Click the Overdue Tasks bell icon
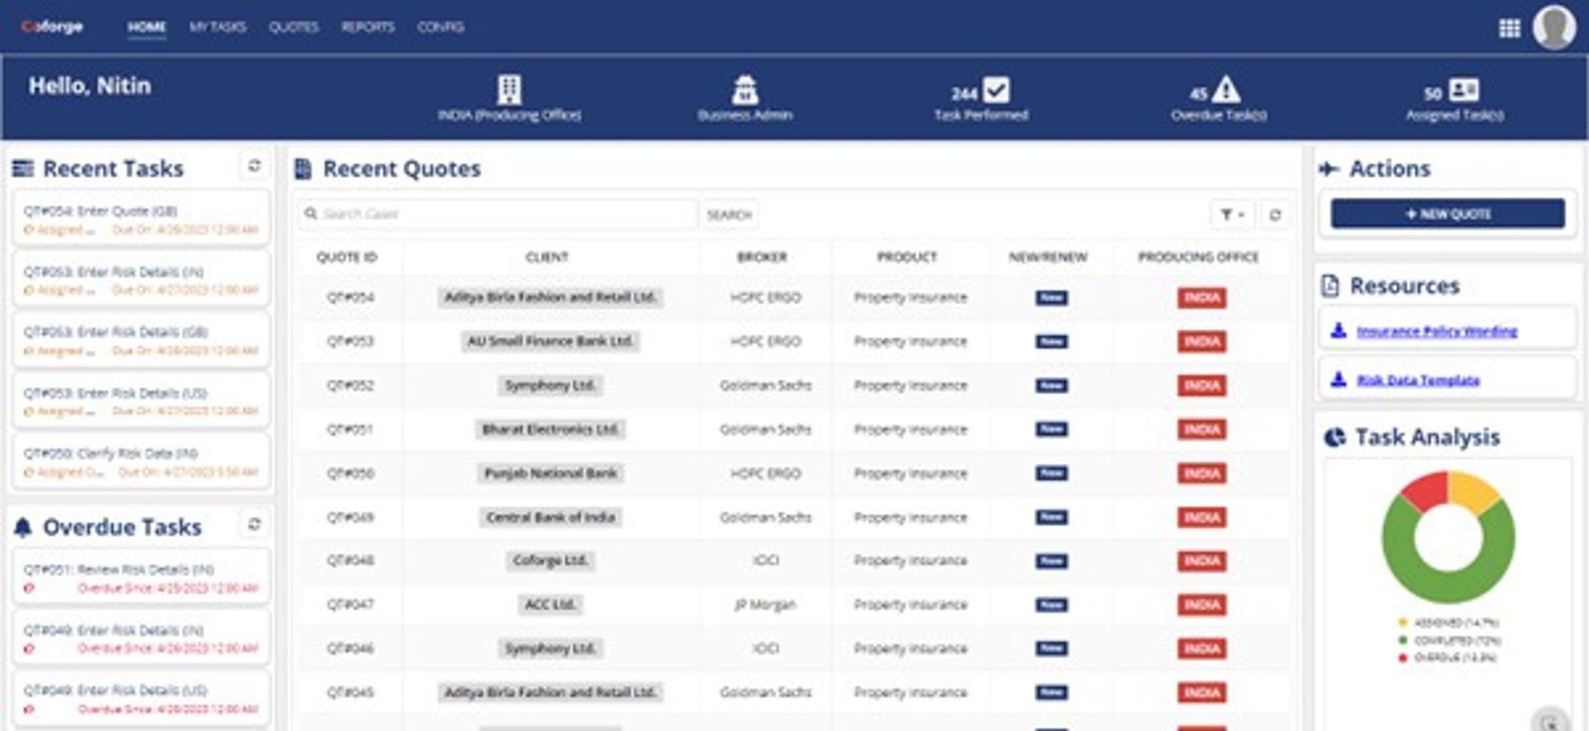The image size is (1589, 731). [x=23, y=527]
